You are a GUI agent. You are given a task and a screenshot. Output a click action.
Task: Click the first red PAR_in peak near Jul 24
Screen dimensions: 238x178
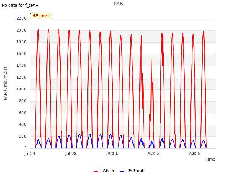point(38,30)
